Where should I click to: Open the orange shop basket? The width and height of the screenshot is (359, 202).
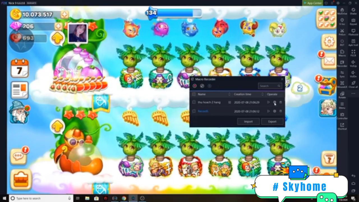[21, 179]
